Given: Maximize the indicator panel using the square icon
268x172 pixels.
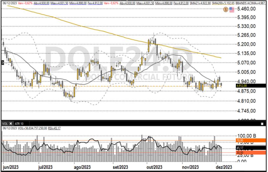Looking at the screenshot, I should (x=262, y=124).
